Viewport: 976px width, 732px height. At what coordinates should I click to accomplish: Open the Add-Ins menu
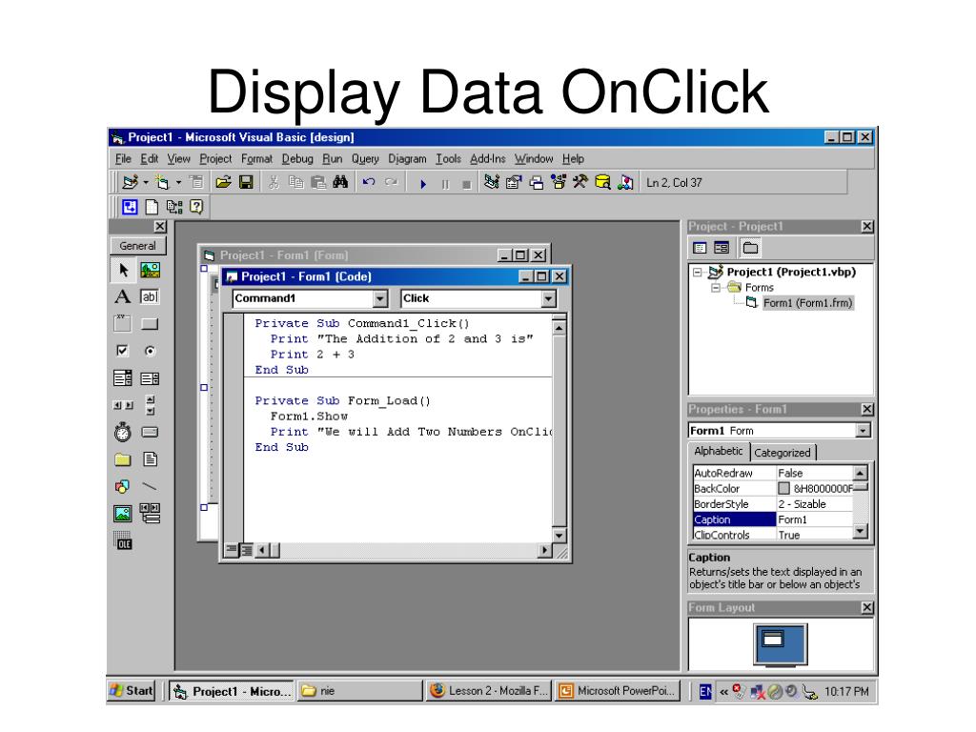point(487,159)
